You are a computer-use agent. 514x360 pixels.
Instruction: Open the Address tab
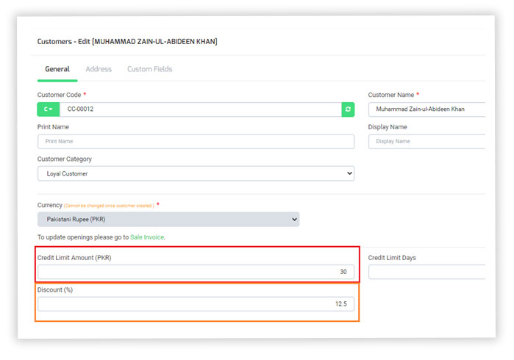(99, 69)
